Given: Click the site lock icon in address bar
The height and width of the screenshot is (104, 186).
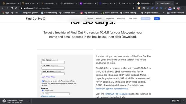Looking at the screenshot, I should 22,8.
